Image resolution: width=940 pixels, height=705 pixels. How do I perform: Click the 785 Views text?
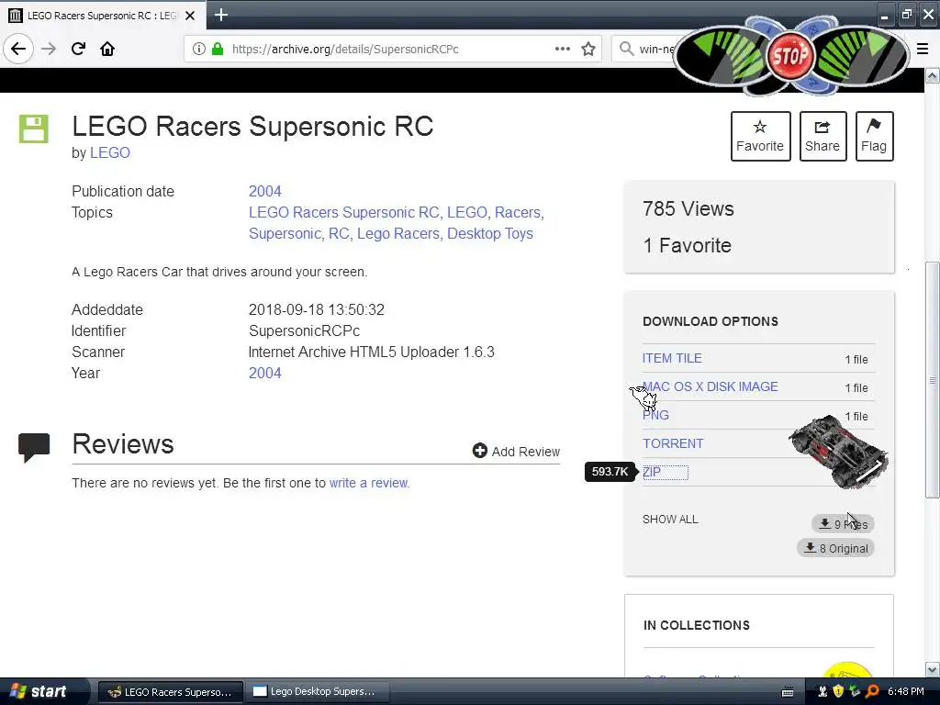pyautogui.click(x=688, y=208)
